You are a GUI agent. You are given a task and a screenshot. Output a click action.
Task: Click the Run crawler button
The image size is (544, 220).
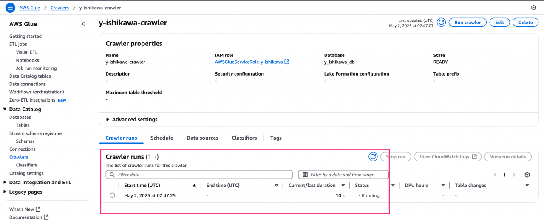tap(467, 23)
